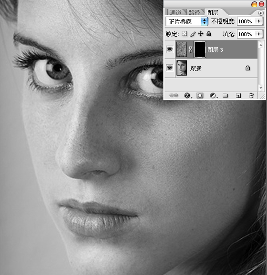267x275 pixels.
Task: Switch to the 通道 (Channels) tab
Action: point(175,12)
